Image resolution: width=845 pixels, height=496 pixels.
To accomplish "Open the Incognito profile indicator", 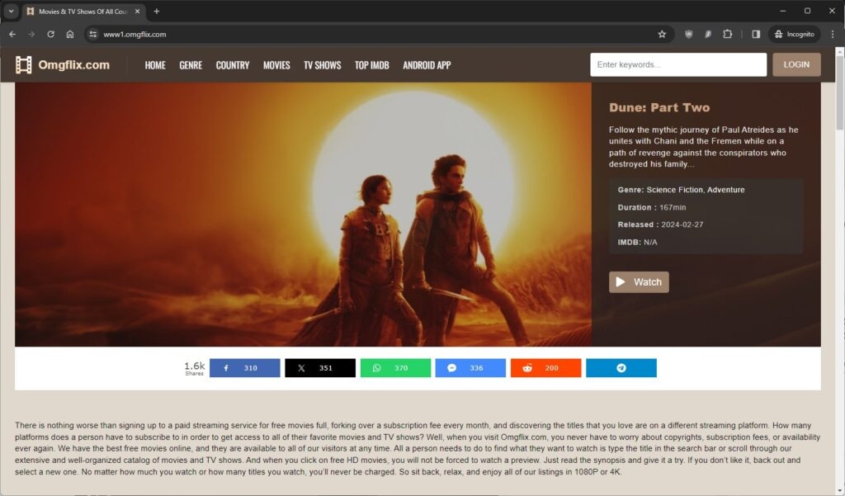I will click(795, 34).
